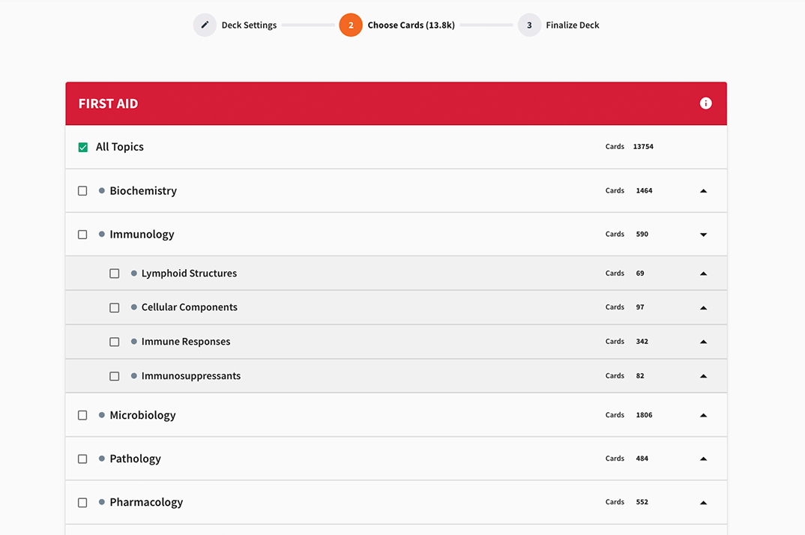Check the Cellular Components checkbox
This screenshot has height=535, width=805.
click(x=115, y=307)
